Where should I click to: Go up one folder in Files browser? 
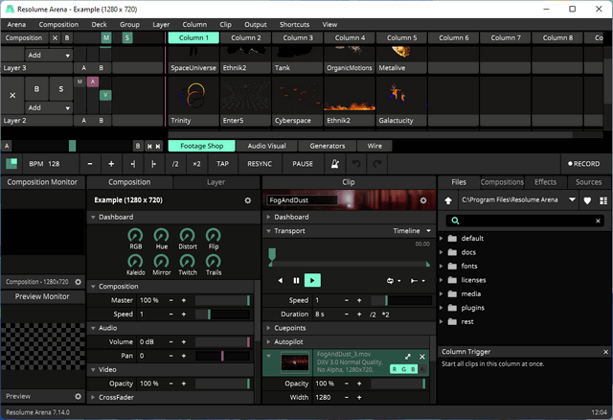(x=448, y=200)
